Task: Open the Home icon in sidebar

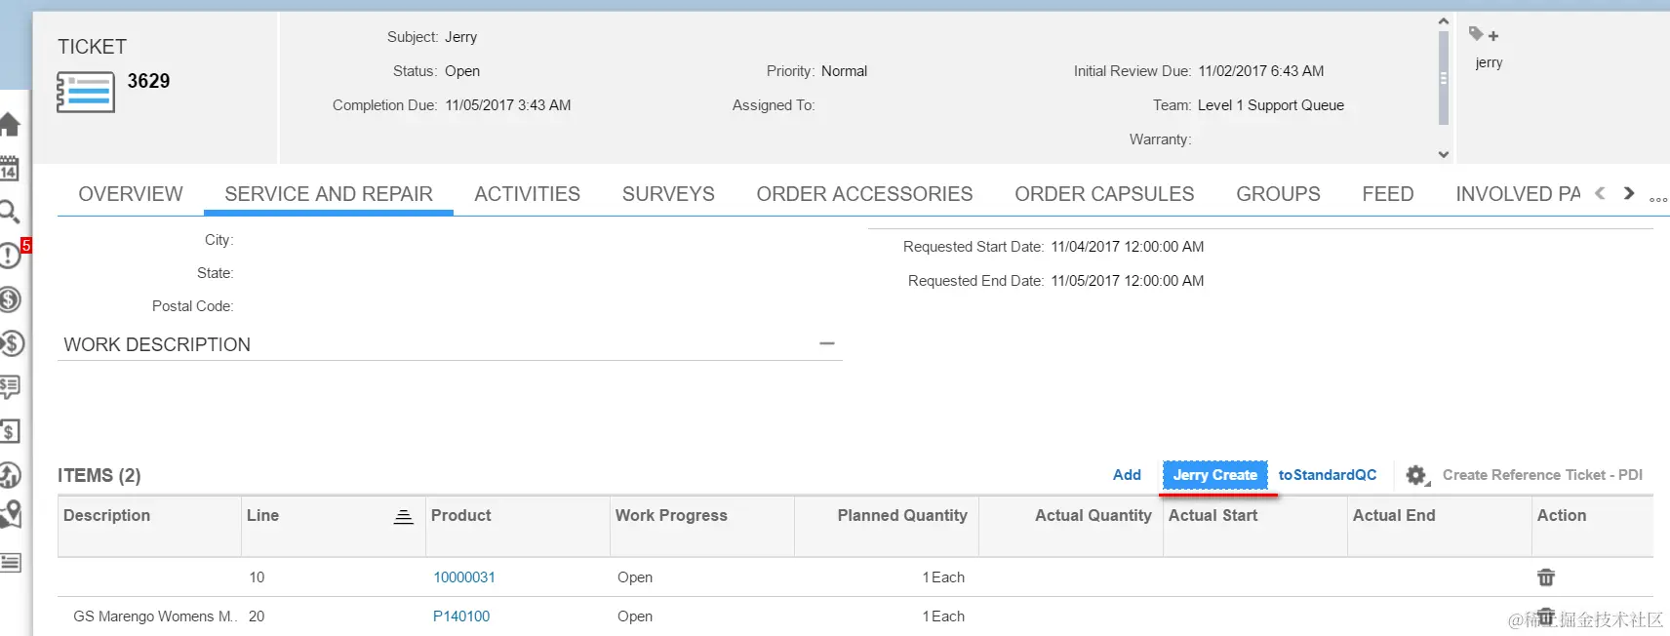Action: [10, 125]
